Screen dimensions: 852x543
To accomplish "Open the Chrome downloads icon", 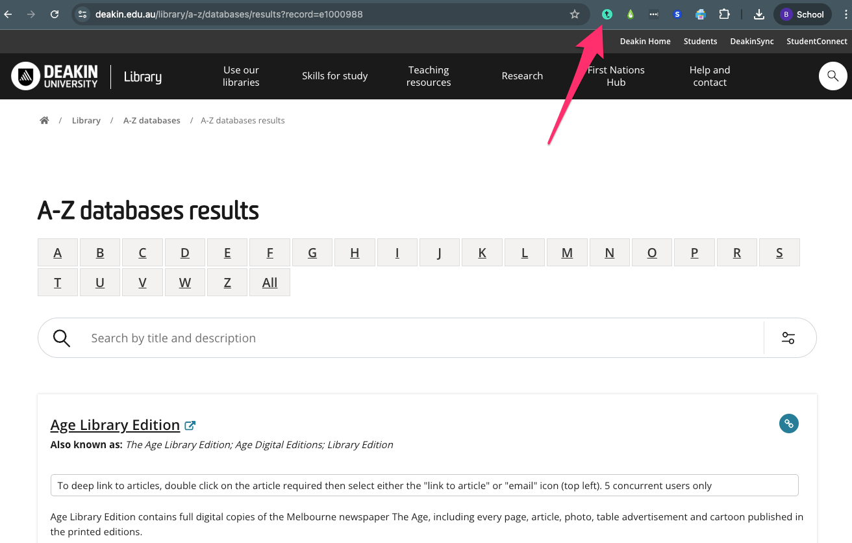I will (758, 14).
